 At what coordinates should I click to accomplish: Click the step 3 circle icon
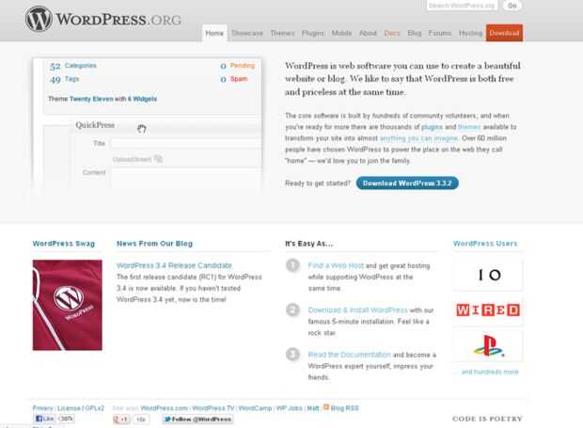292,354
